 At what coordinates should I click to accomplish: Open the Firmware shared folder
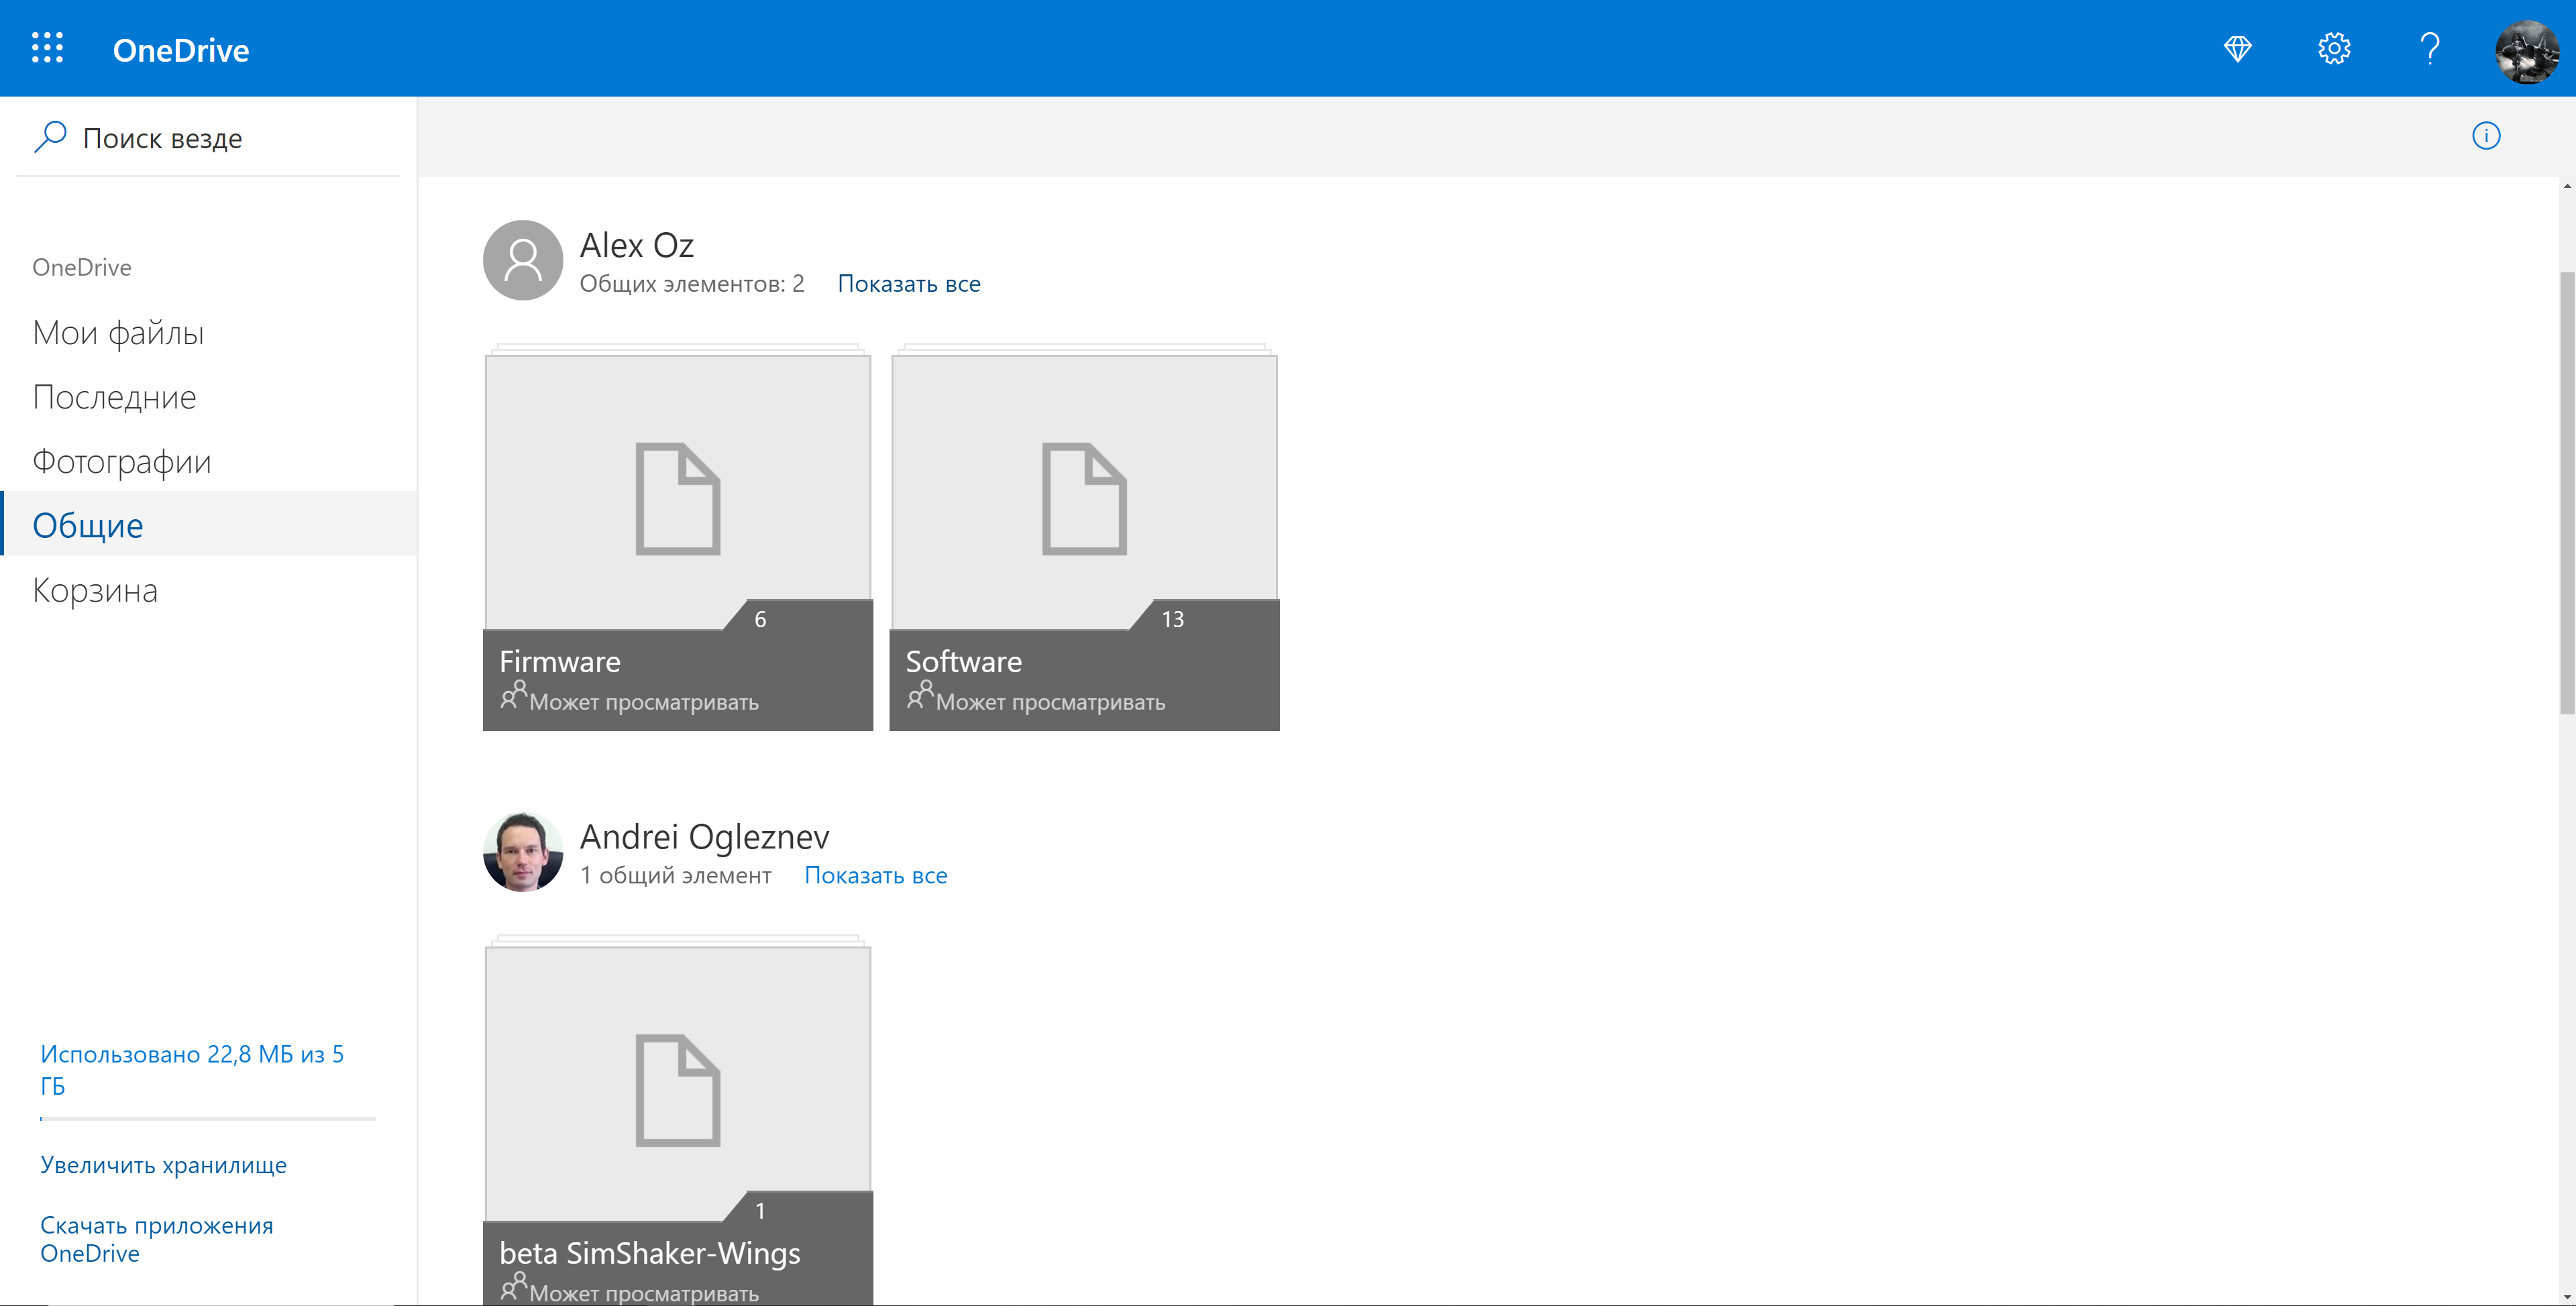[677, 540]
